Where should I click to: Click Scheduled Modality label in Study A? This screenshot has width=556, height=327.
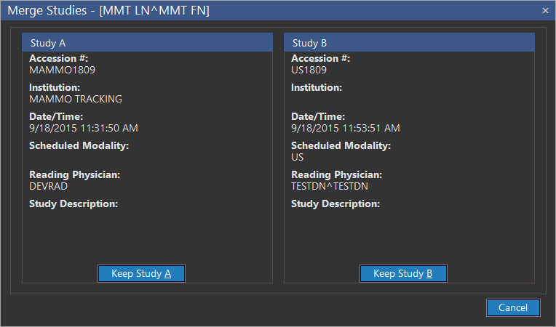(x=79, y=146)
